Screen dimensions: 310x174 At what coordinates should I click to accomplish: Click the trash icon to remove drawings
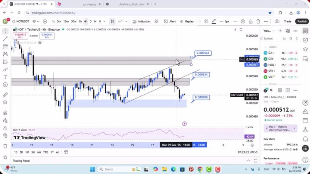click(x=5, y=146)
